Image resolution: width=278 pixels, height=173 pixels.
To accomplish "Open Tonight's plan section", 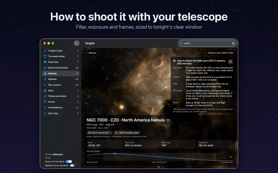I will [61, 51].
